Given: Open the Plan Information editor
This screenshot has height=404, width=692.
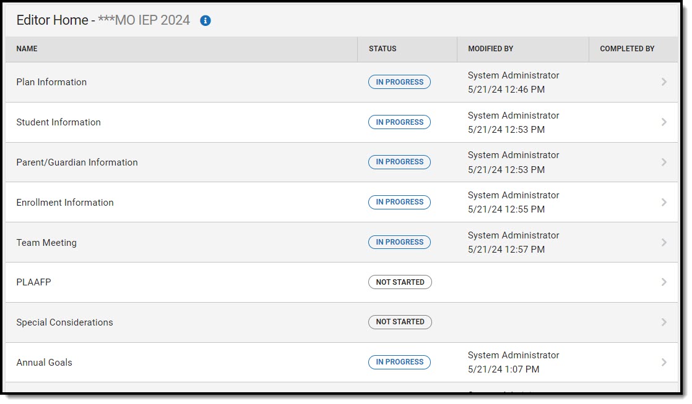Looking at the screenshot, I should tap(51, 82).
